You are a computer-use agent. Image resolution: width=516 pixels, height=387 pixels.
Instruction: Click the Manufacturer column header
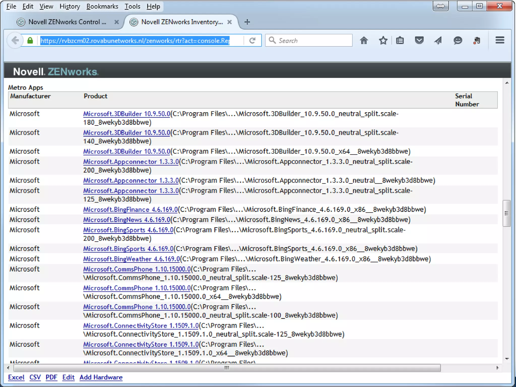pos(30,96)
